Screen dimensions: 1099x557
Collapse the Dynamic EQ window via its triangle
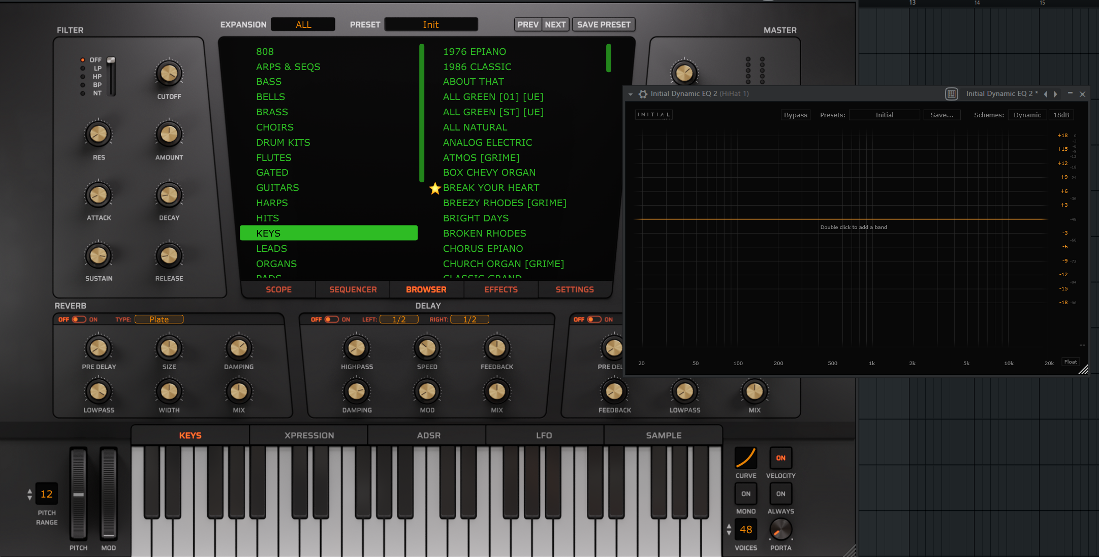631,94
